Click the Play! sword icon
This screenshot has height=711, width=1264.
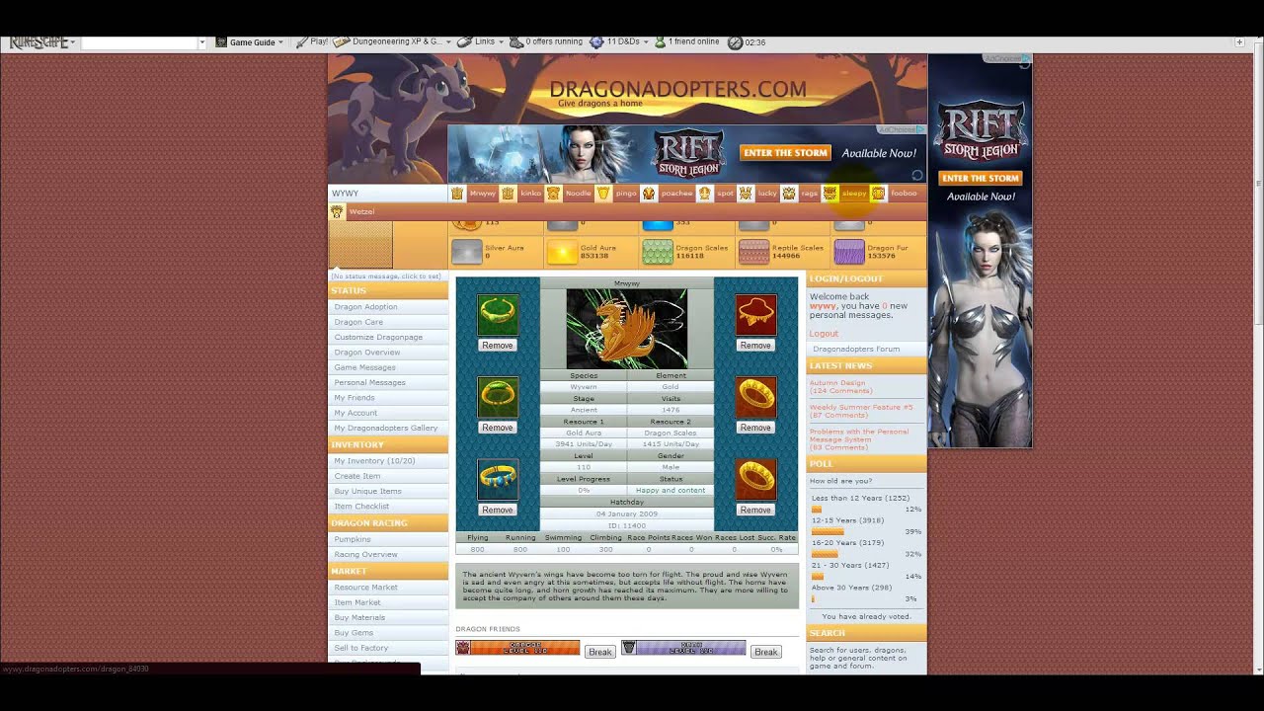pos(302,42)
